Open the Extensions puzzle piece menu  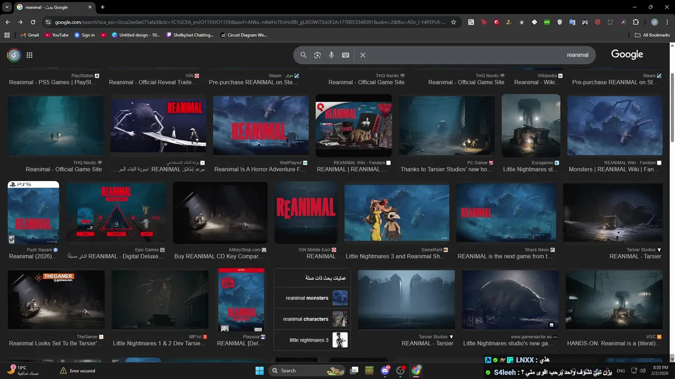(x=635, y=22)
